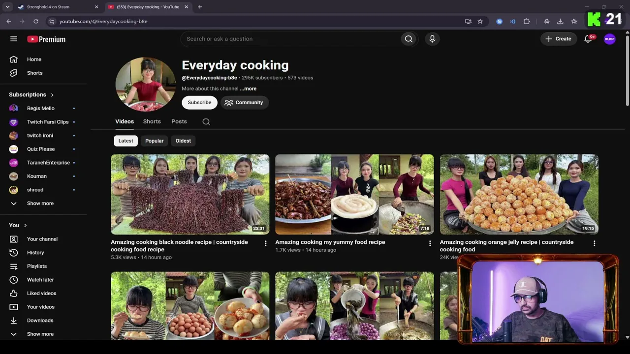Expand the browser tab search dropdown
This screenshot has width=630, height=354.
(x=7, y=7)
